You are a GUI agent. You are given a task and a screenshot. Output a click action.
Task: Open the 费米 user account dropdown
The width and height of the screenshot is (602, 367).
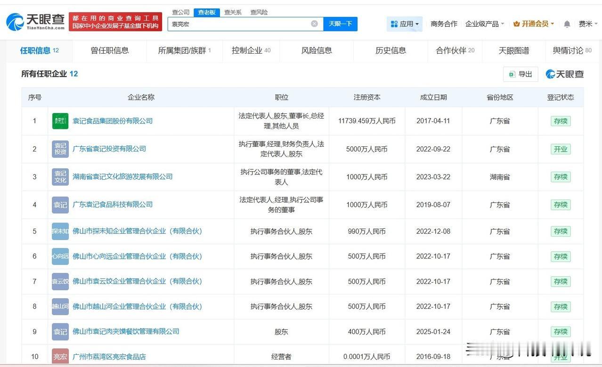587,24
